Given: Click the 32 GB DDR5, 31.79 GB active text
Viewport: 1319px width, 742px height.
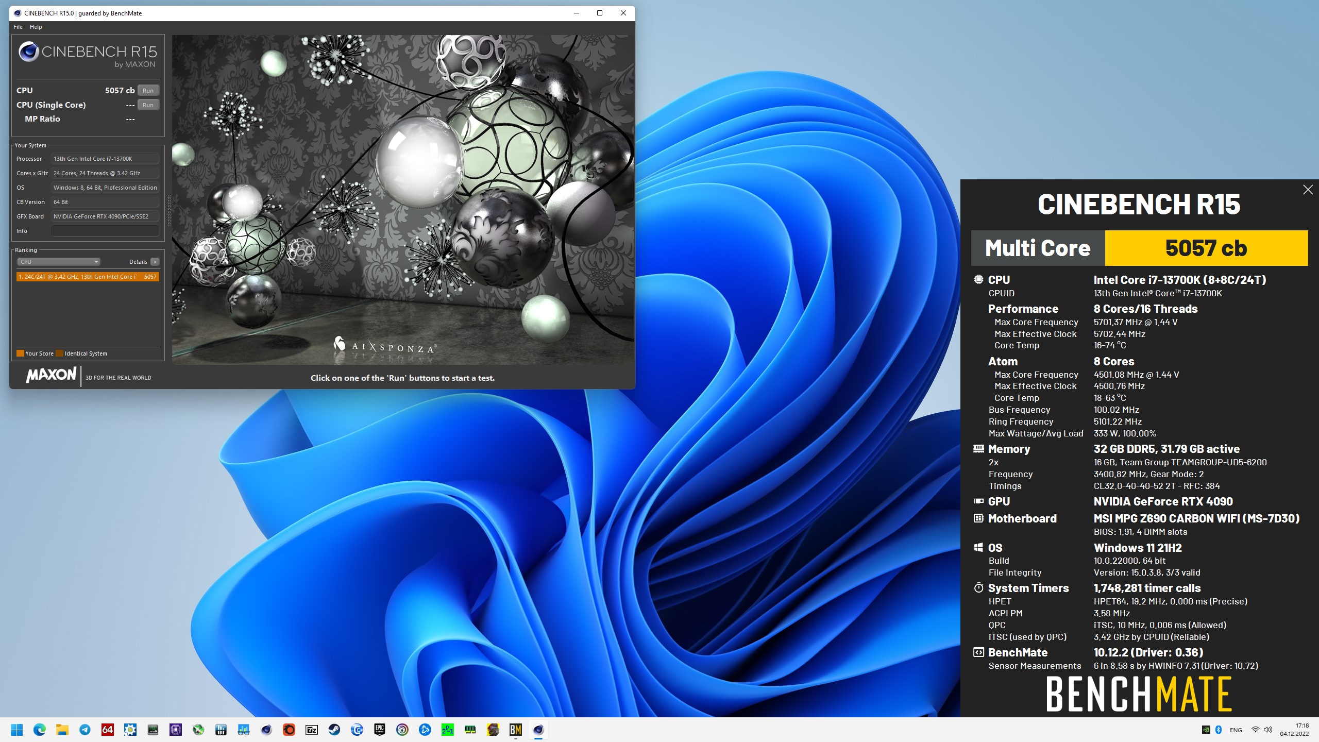Looking at the screenshot, I should 1166,449.
